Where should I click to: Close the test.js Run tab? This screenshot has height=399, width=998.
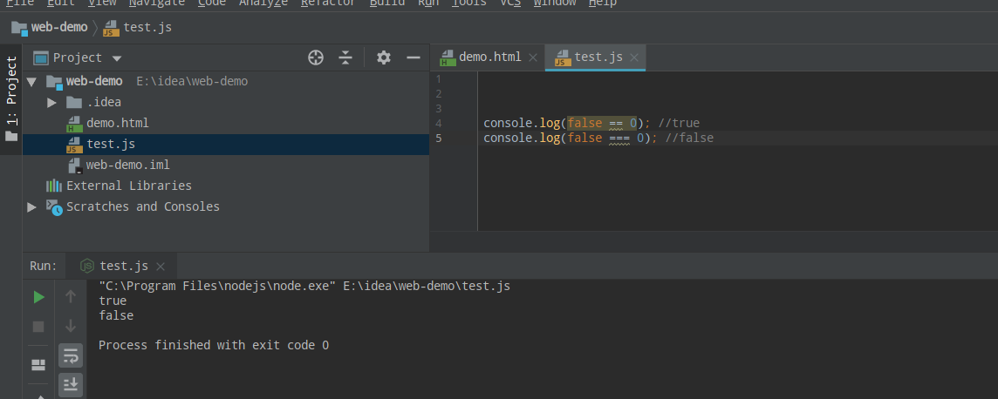[161, 267]
